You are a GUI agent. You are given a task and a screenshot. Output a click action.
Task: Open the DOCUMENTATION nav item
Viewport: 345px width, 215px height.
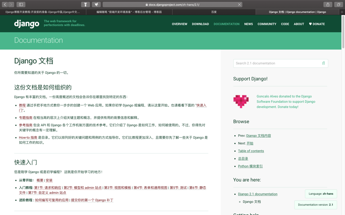coord(226,24)
